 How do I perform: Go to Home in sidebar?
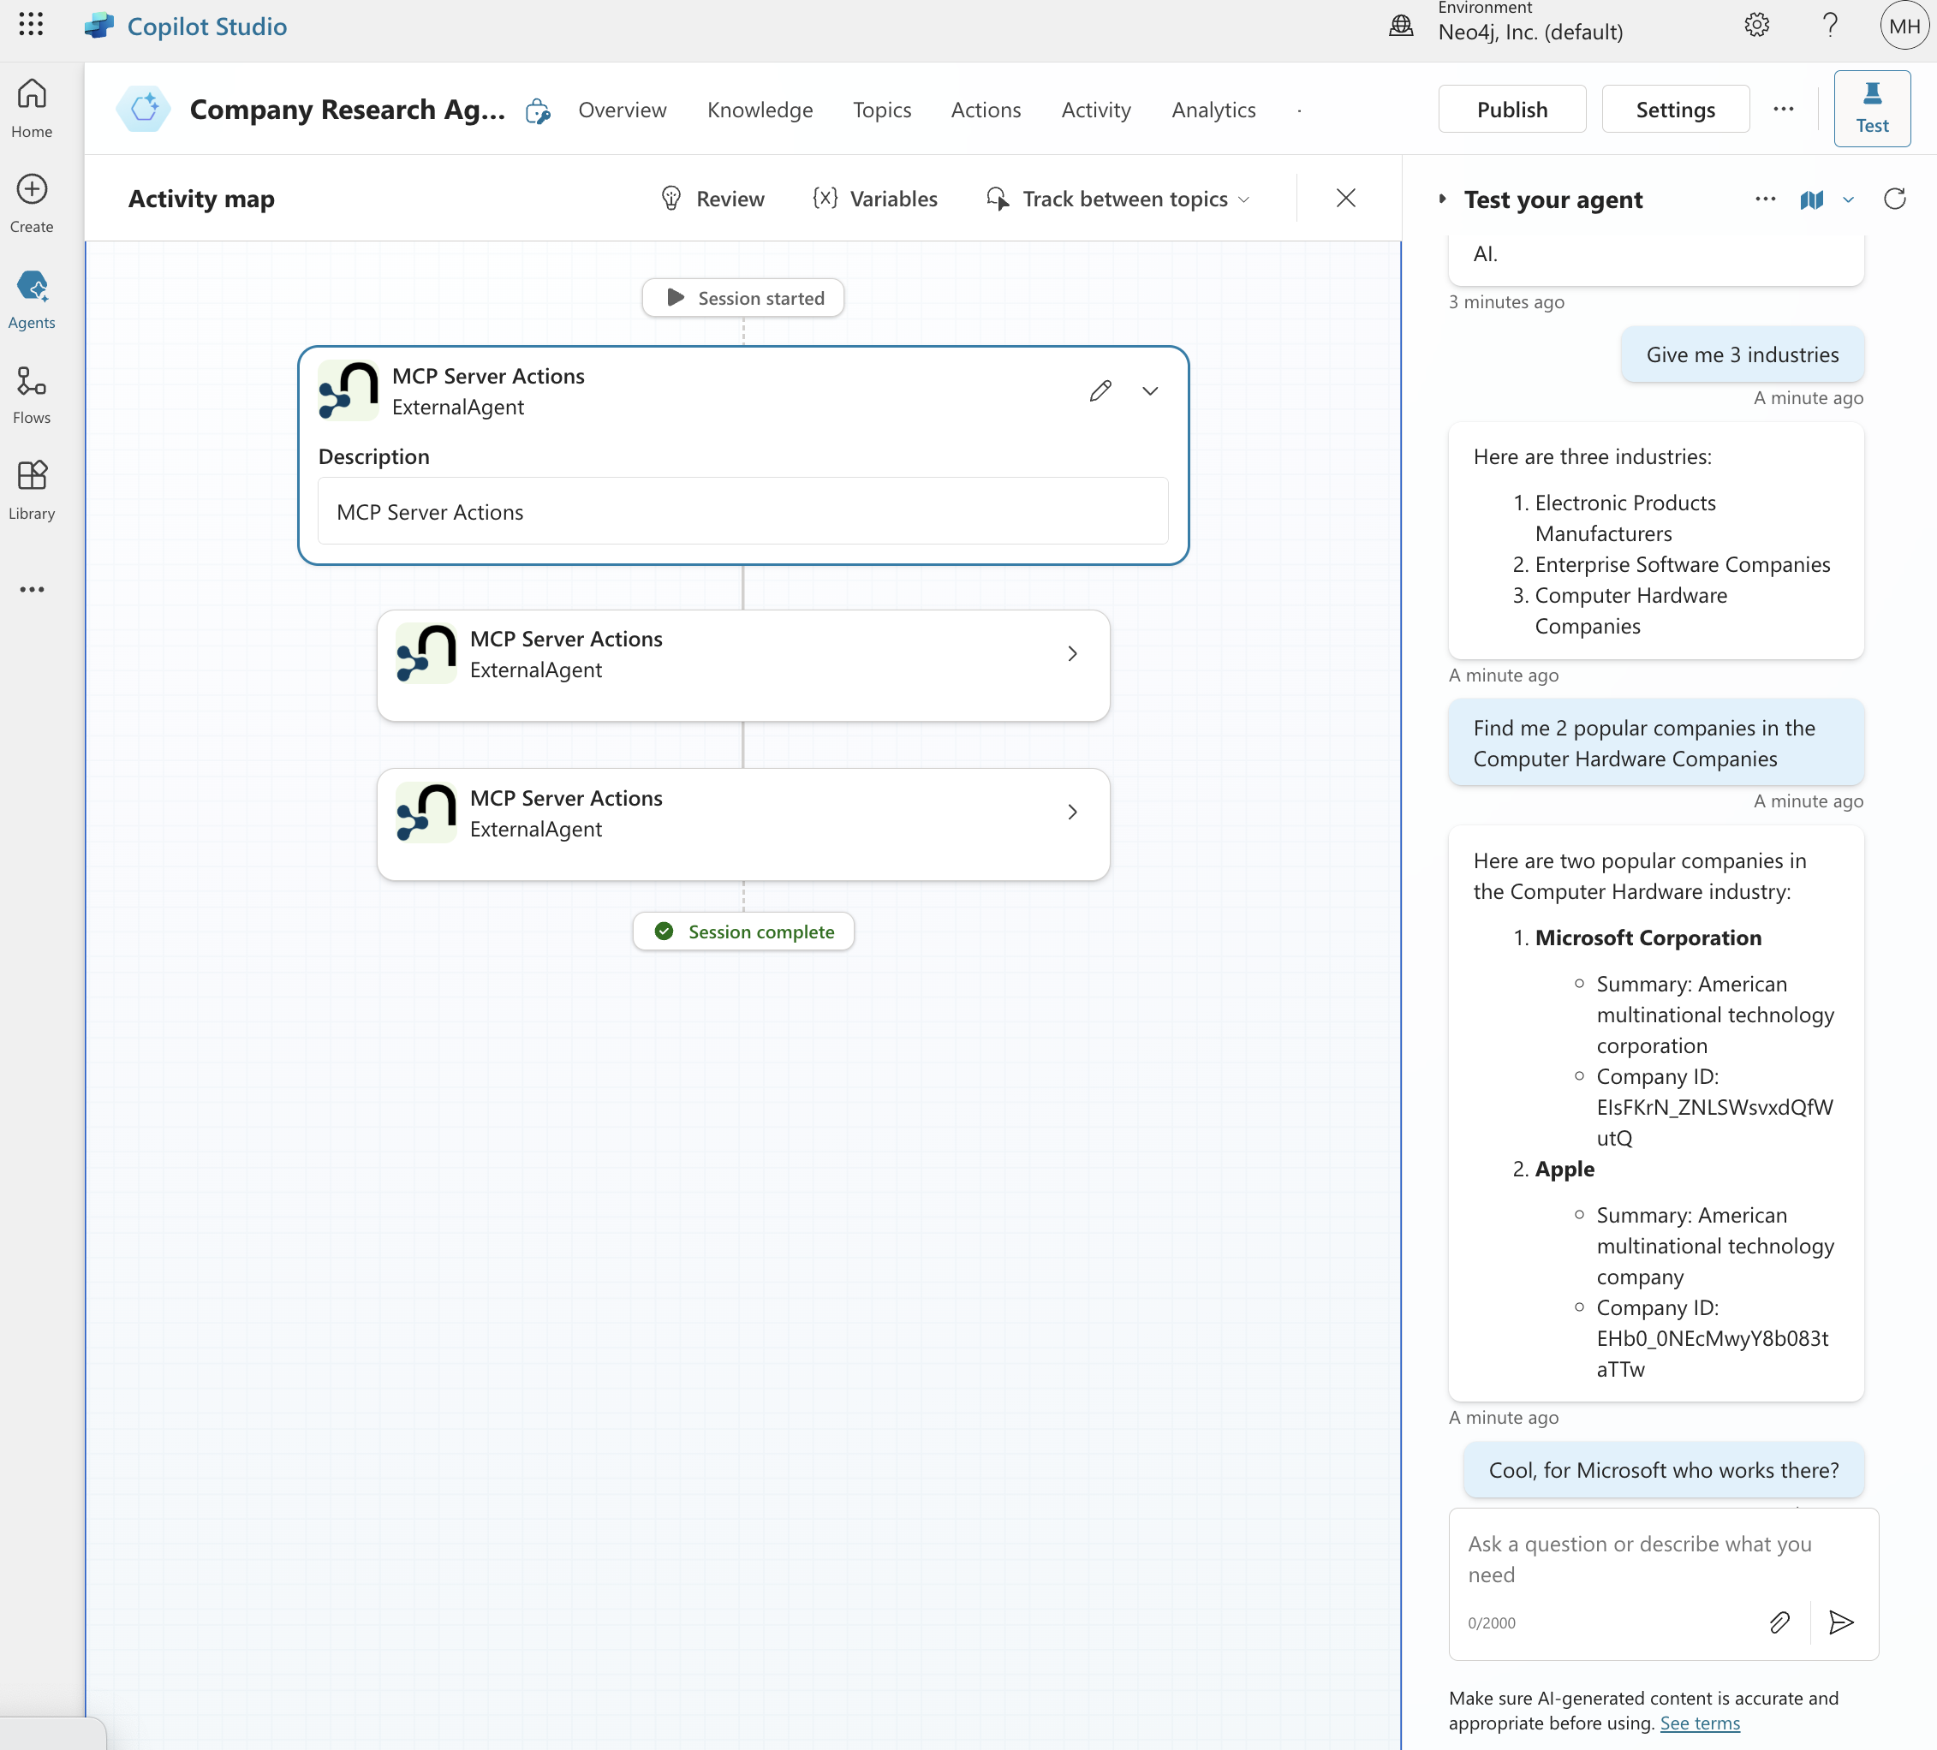click(32, 109)
